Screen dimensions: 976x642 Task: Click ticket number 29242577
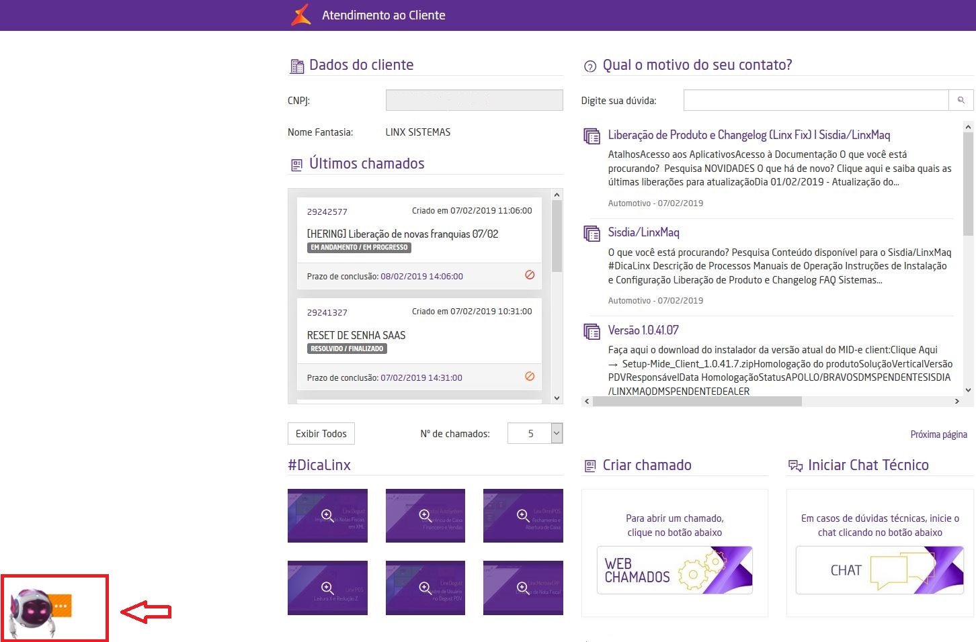point(327,212)
